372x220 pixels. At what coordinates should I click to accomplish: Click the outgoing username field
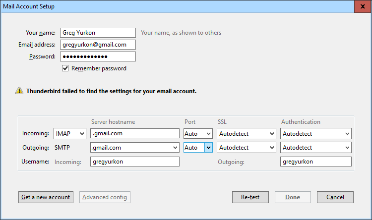(315, 162)
